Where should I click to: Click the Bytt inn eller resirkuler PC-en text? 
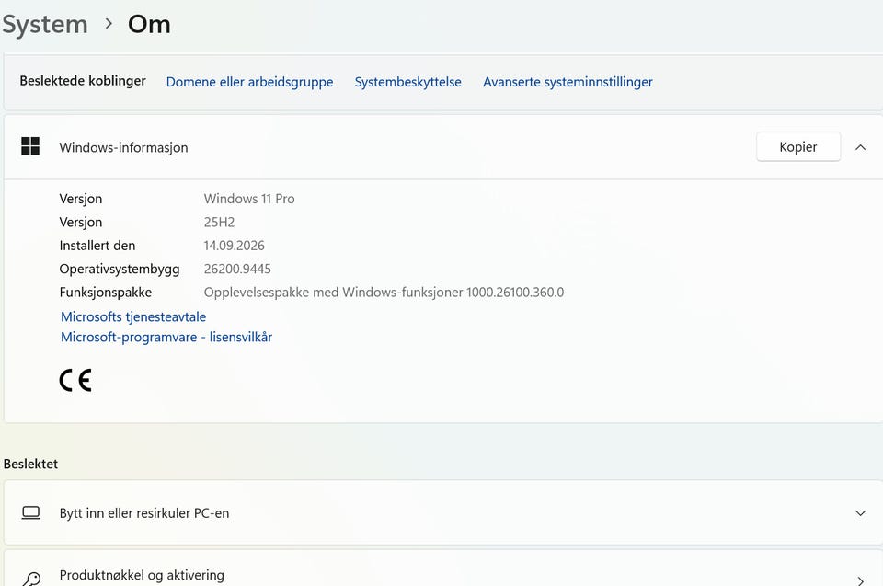tap(144, 513)
